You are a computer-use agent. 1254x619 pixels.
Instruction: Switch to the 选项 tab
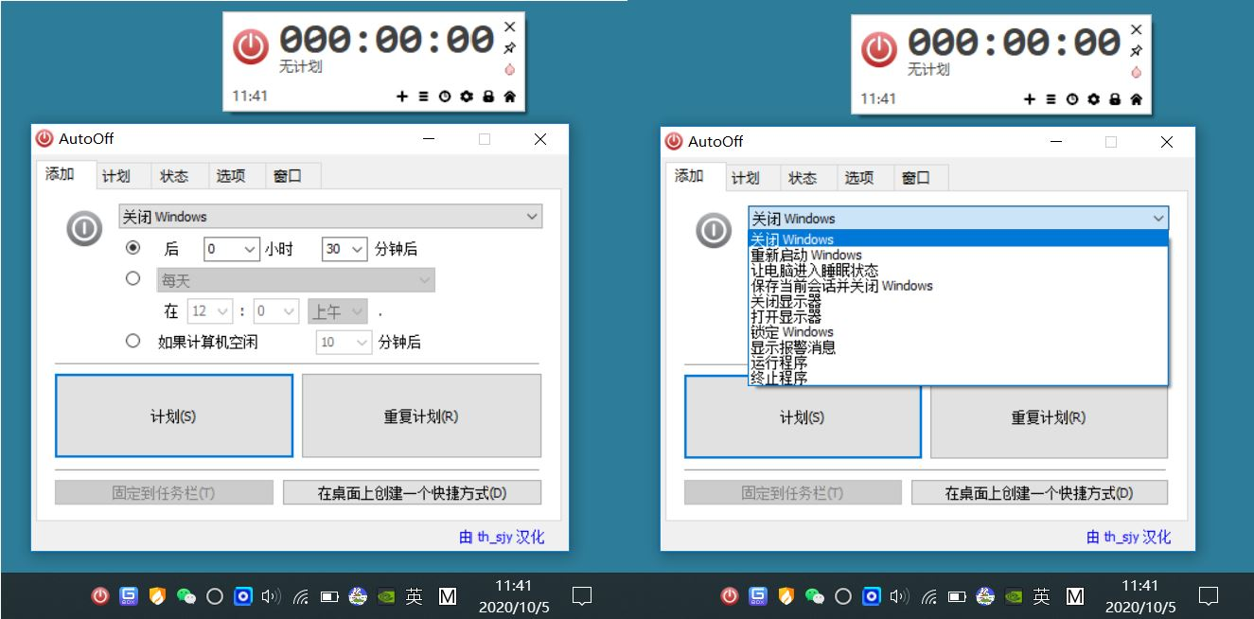233,175
